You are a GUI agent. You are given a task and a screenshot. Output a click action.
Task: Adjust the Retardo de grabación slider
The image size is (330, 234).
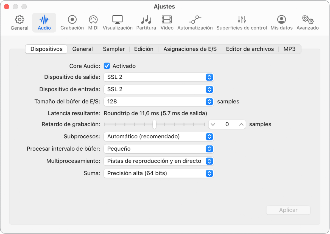coord(154,124)
